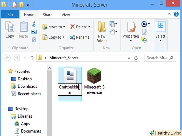Click the Copy icon in Clipboard group
This screenshot has height=136, width=182.
pos(10,27)
